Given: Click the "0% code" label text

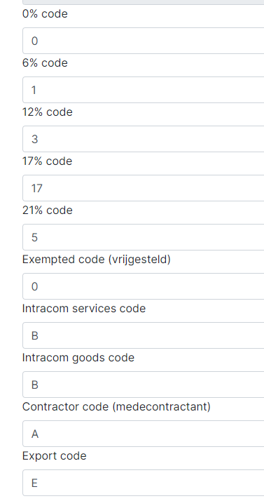Looking at the screenshot, I should (45, 14).
